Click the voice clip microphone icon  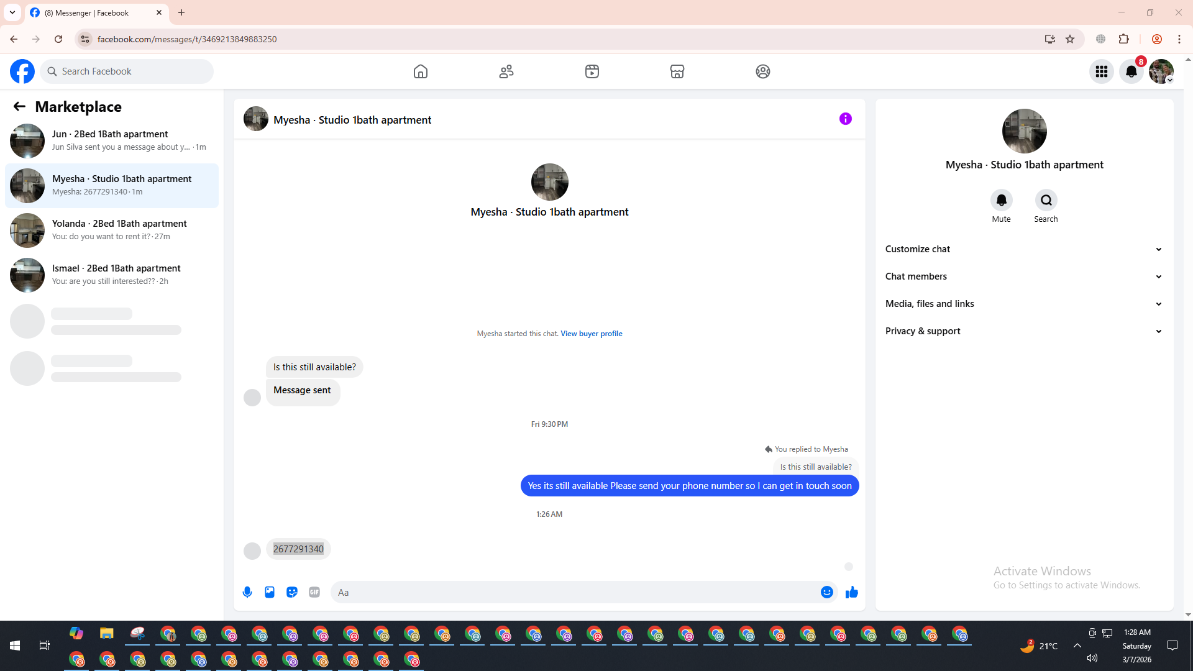pyautogui.click(x=247, y=592)
